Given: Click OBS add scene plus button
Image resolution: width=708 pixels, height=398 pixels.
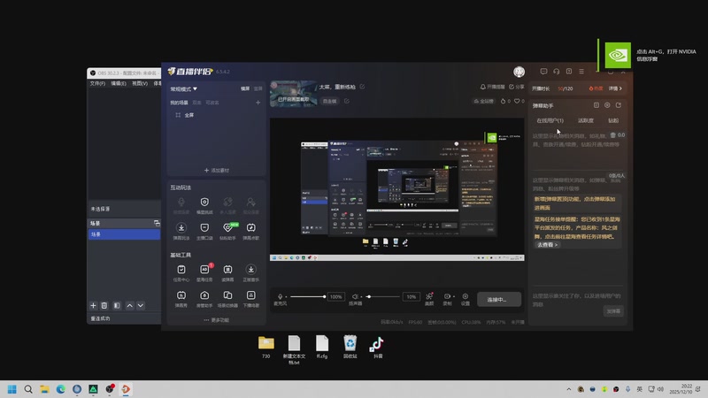Looking at the screenshot, I should point(93,305).
